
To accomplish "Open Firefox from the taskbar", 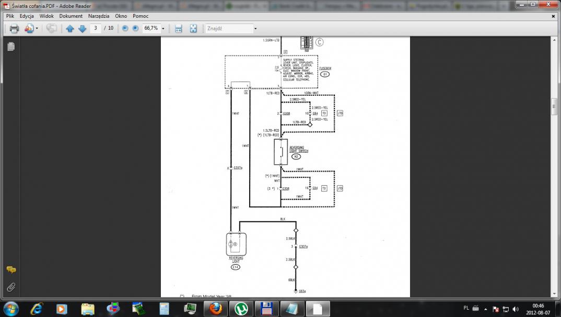I will [216, 308].
